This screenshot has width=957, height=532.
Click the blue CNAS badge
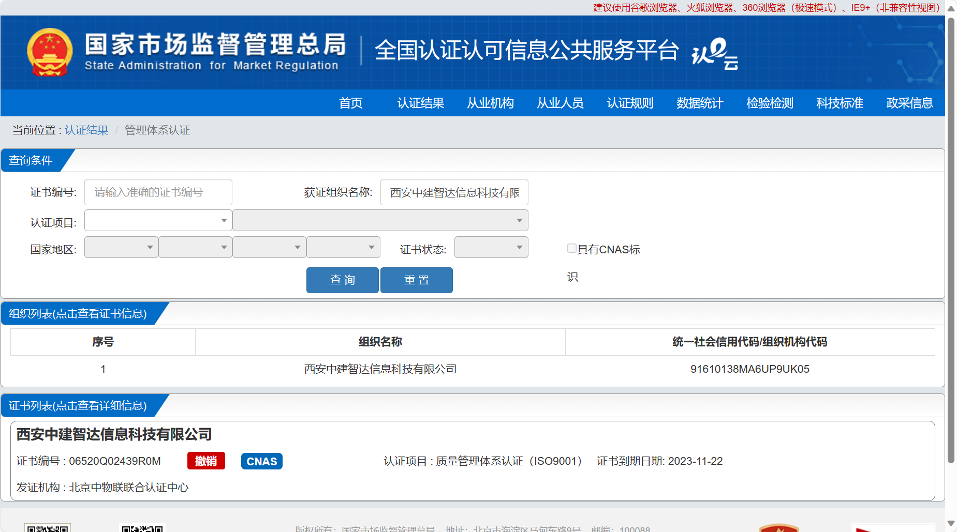[x=262, y=461]
